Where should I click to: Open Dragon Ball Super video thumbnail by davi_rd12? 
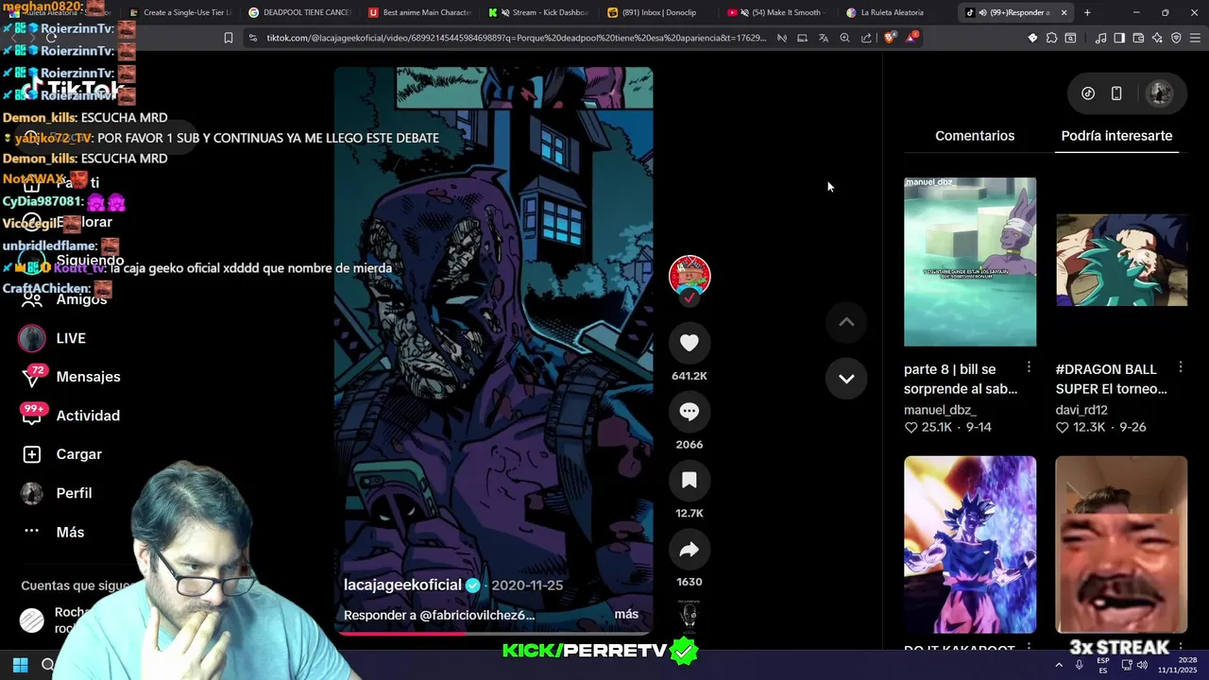point(1121,262)
